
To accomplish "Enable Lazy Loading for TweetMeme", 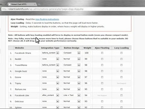I will [x=121, y=65].
